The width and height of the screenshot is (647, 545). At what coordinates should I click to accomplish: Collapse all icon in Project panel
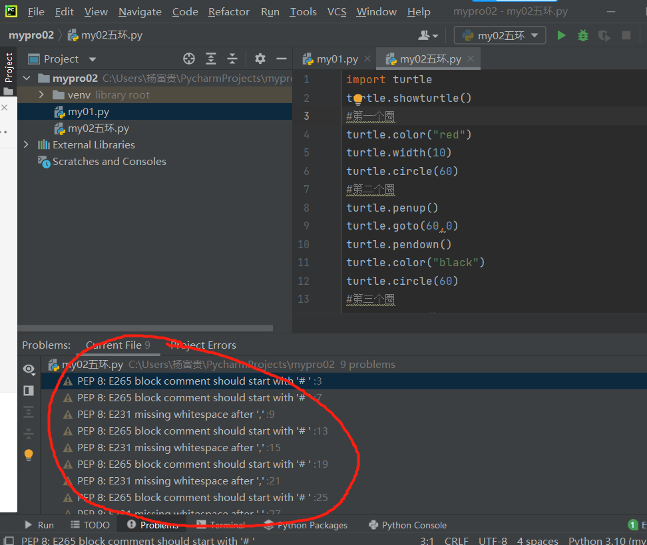point(232,59)
